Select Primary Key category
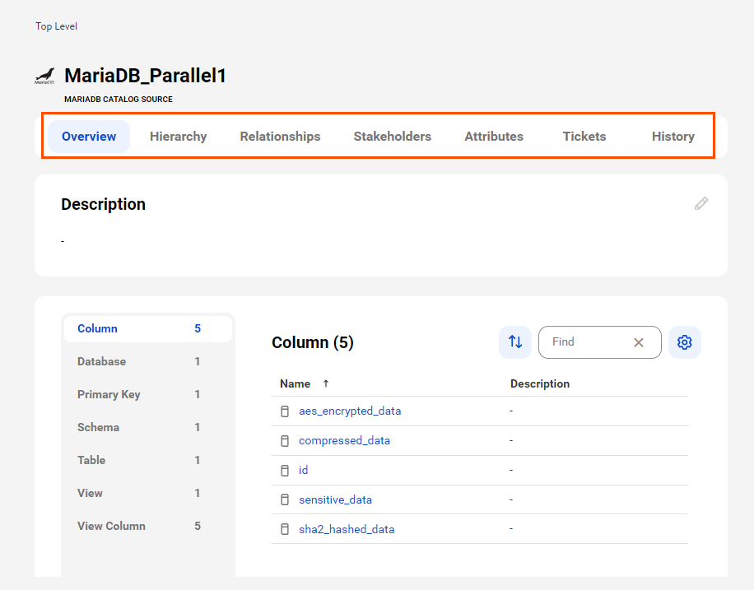 [x=148, y=395]
